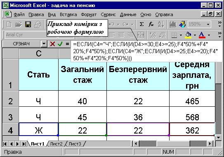
Task: Apply cell borders icon
Action: coord(174,35)
